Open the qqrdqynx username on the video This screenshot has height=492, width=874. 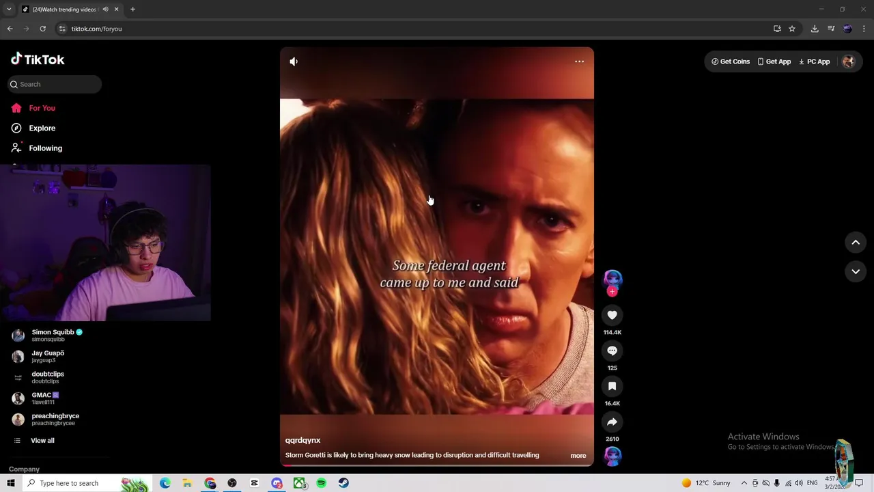point(302,441)
